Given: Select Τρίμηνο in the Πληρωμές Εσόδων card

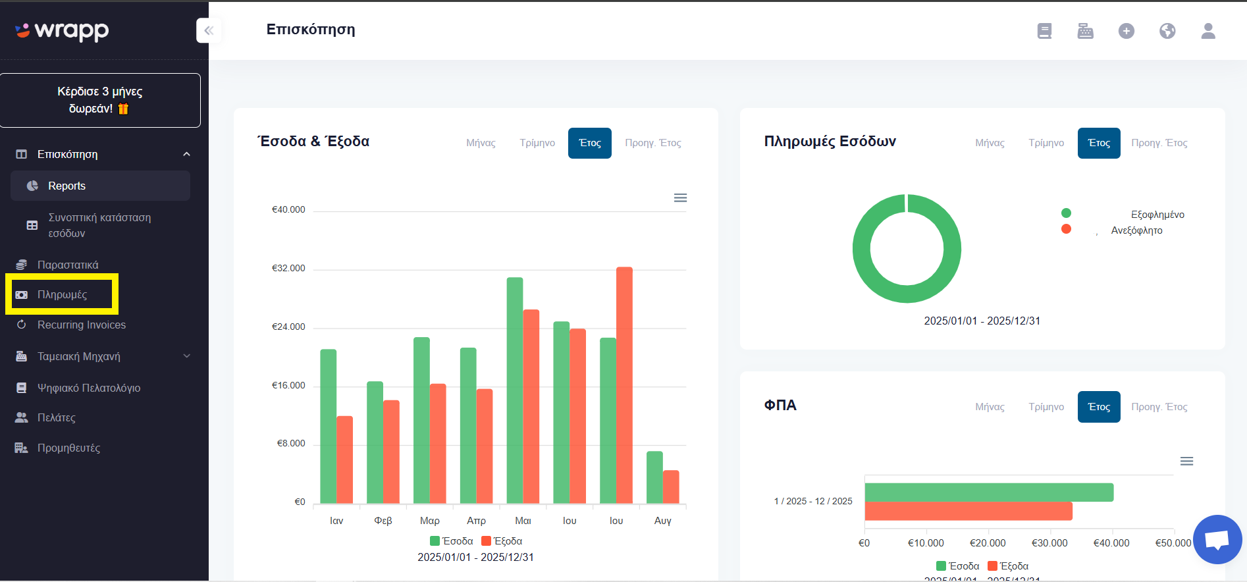Looking at the screenshot, I should [x=1046, y=143].
